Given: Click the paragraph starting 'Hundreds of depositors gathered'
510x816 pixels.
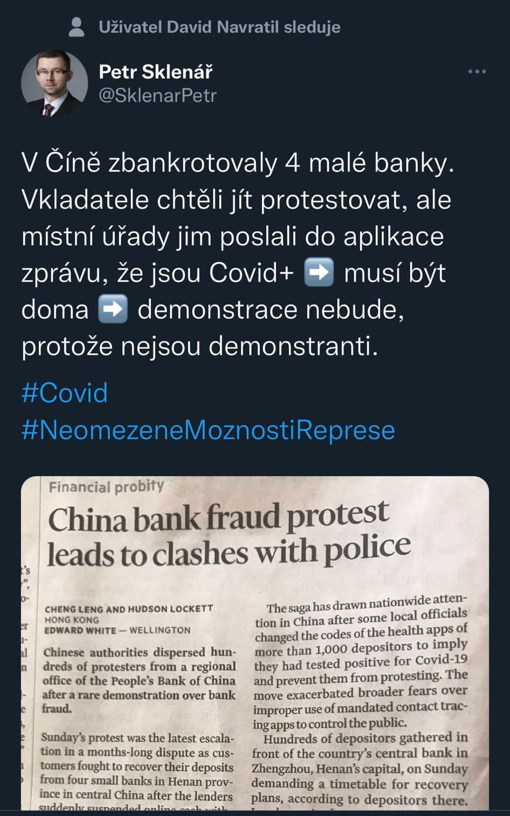Looking at the screenshot, I should [359, 769].
